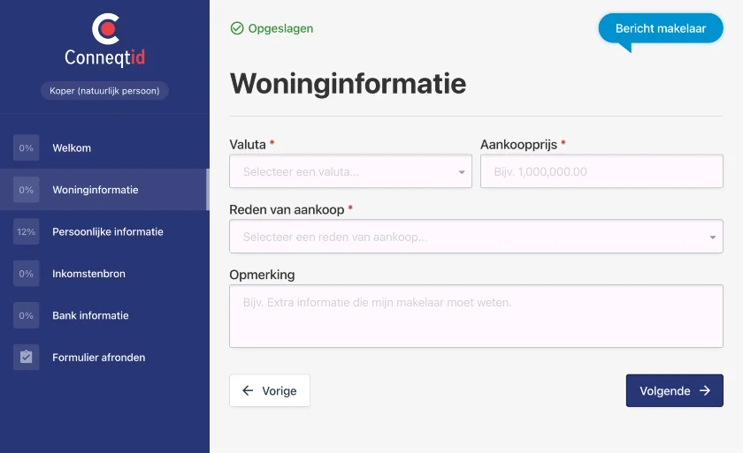Click the 12% progress badge
This screenshot has height=453, width=743.
coord(26,231)
